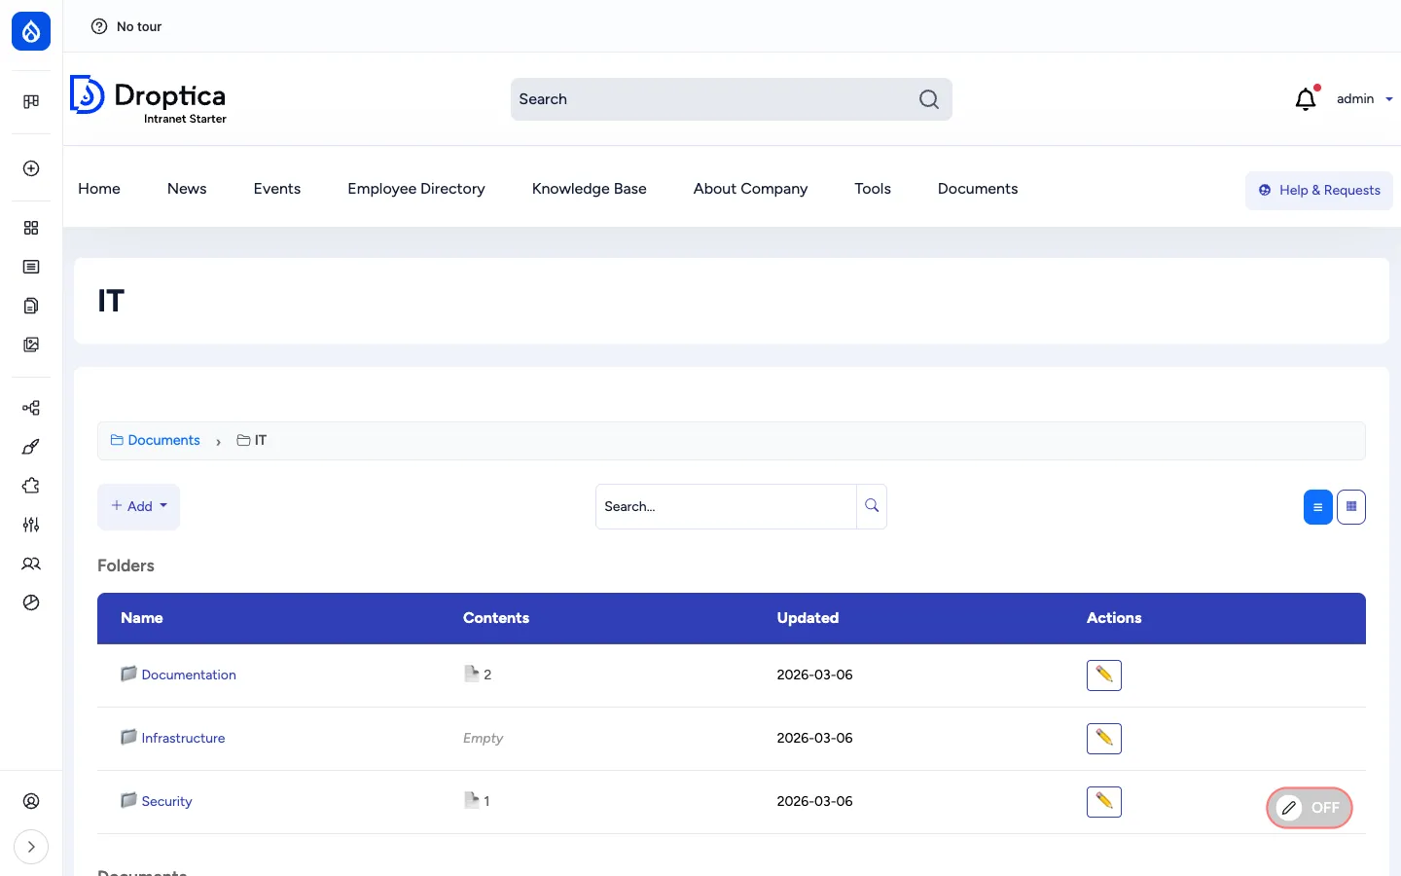
Task: Open the Content list icon in sidebar
Action: [31, 267]
